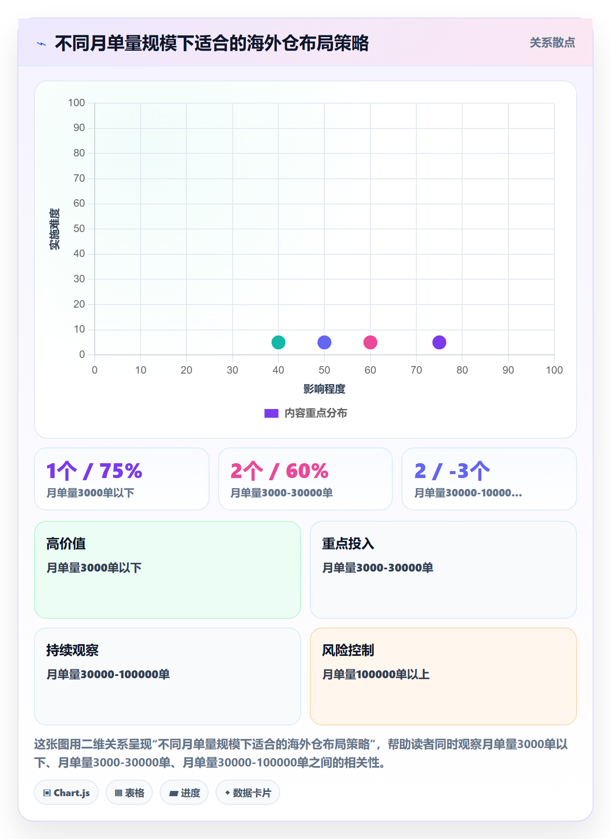Click the 关系散点 badge in the header

(552, 43)
